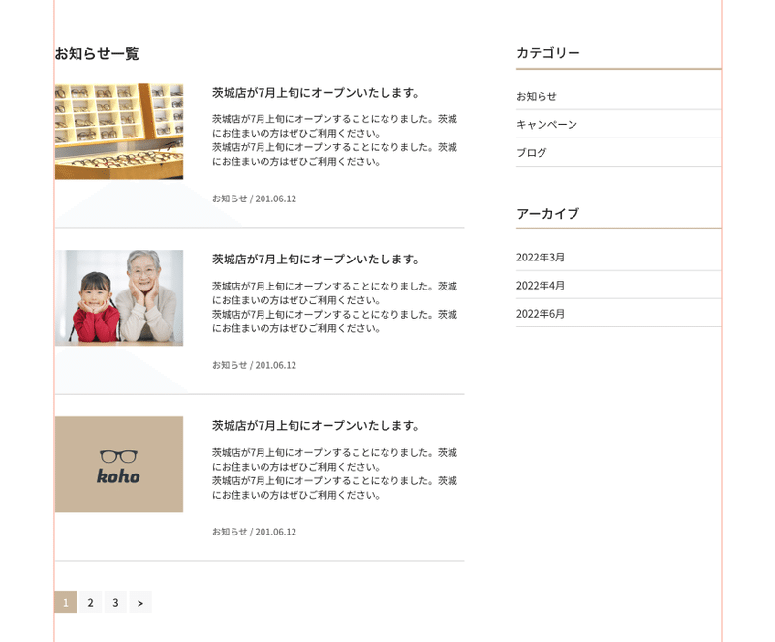Click the third article's excerpt text
The width and height of the screenshot is (775, 642).
pos(334,474)
